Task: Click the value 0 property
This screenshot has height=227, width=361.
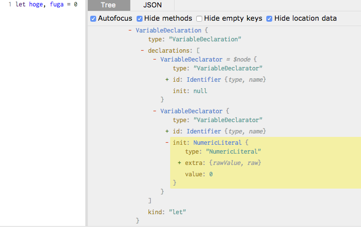Action: [199, 174]
